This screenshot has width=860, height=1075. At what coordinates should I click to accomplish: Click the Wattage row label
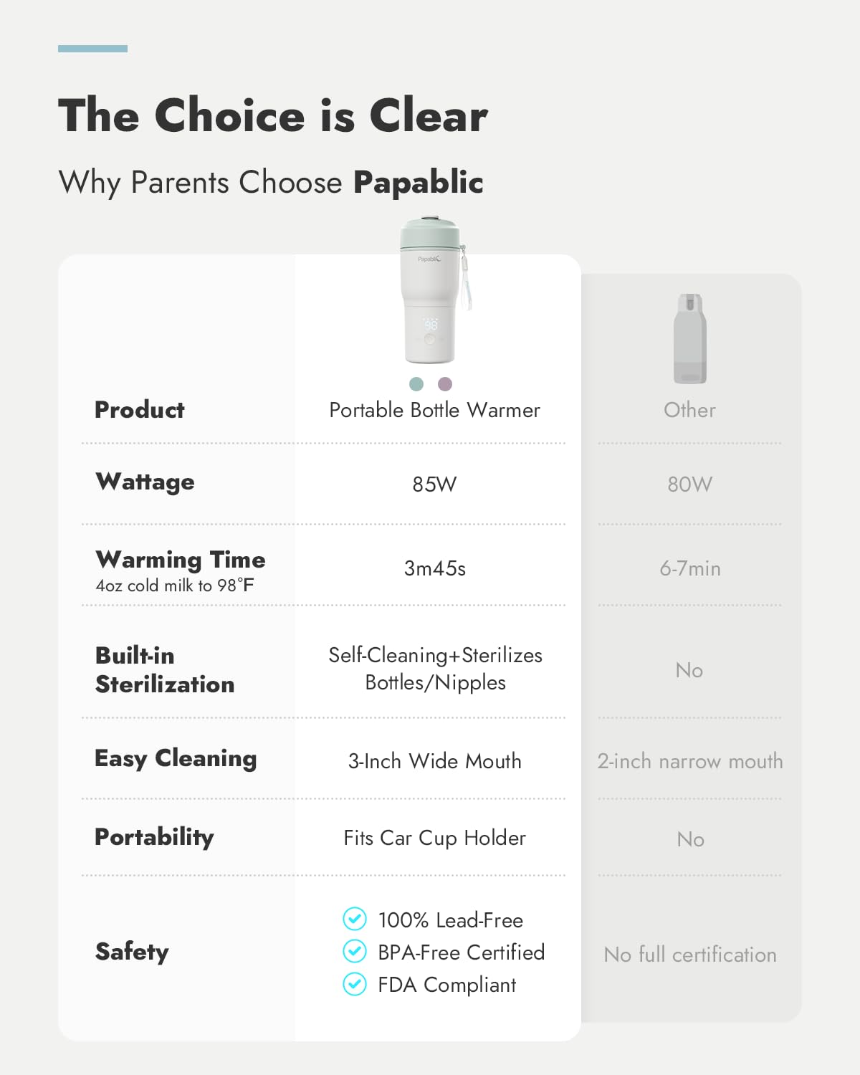[x=145, y=482]
